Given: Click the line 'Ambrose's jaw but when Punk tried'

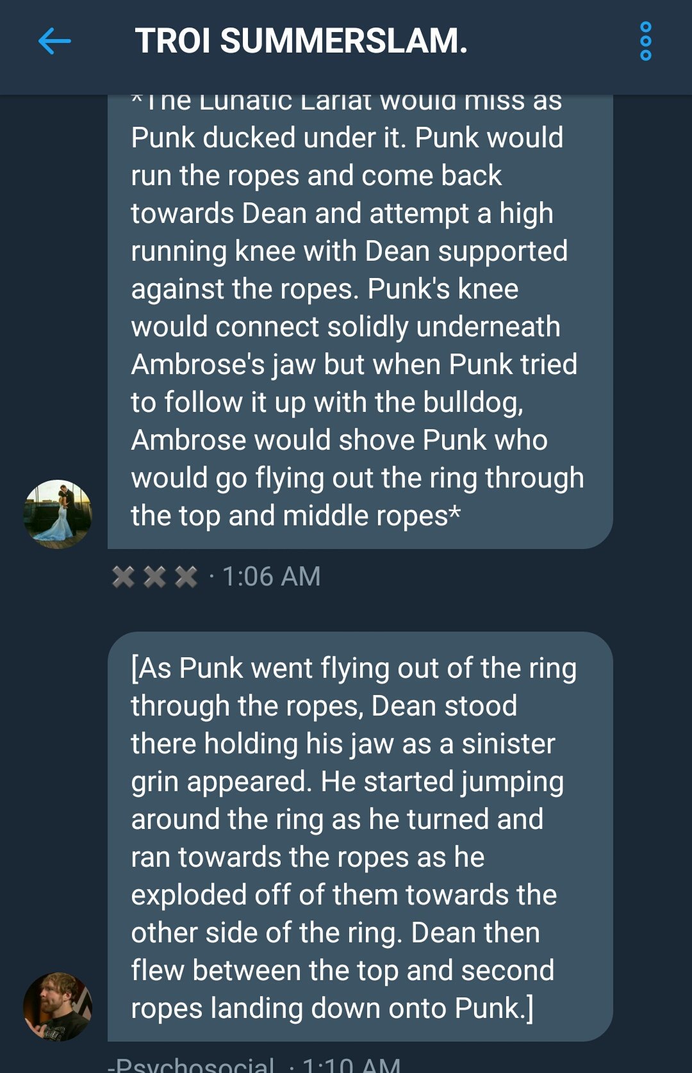Looking at the screenshot, I should point(354,364).
